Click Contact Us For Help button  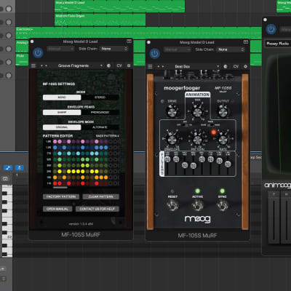pos(97,209)
